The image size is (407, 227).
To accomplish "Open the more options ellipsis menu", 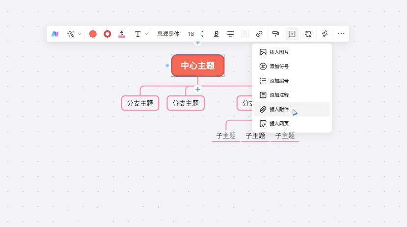I will 341,34.
